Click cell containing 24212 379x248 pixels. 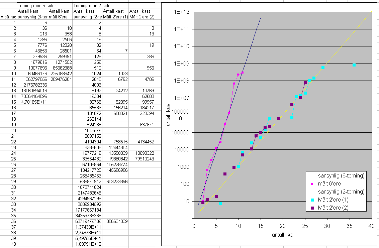coord(115,91)
